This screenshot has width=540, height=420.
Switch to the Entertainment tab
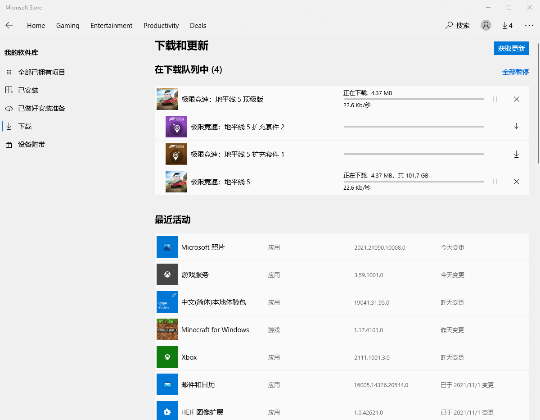(x=112, y=26)
